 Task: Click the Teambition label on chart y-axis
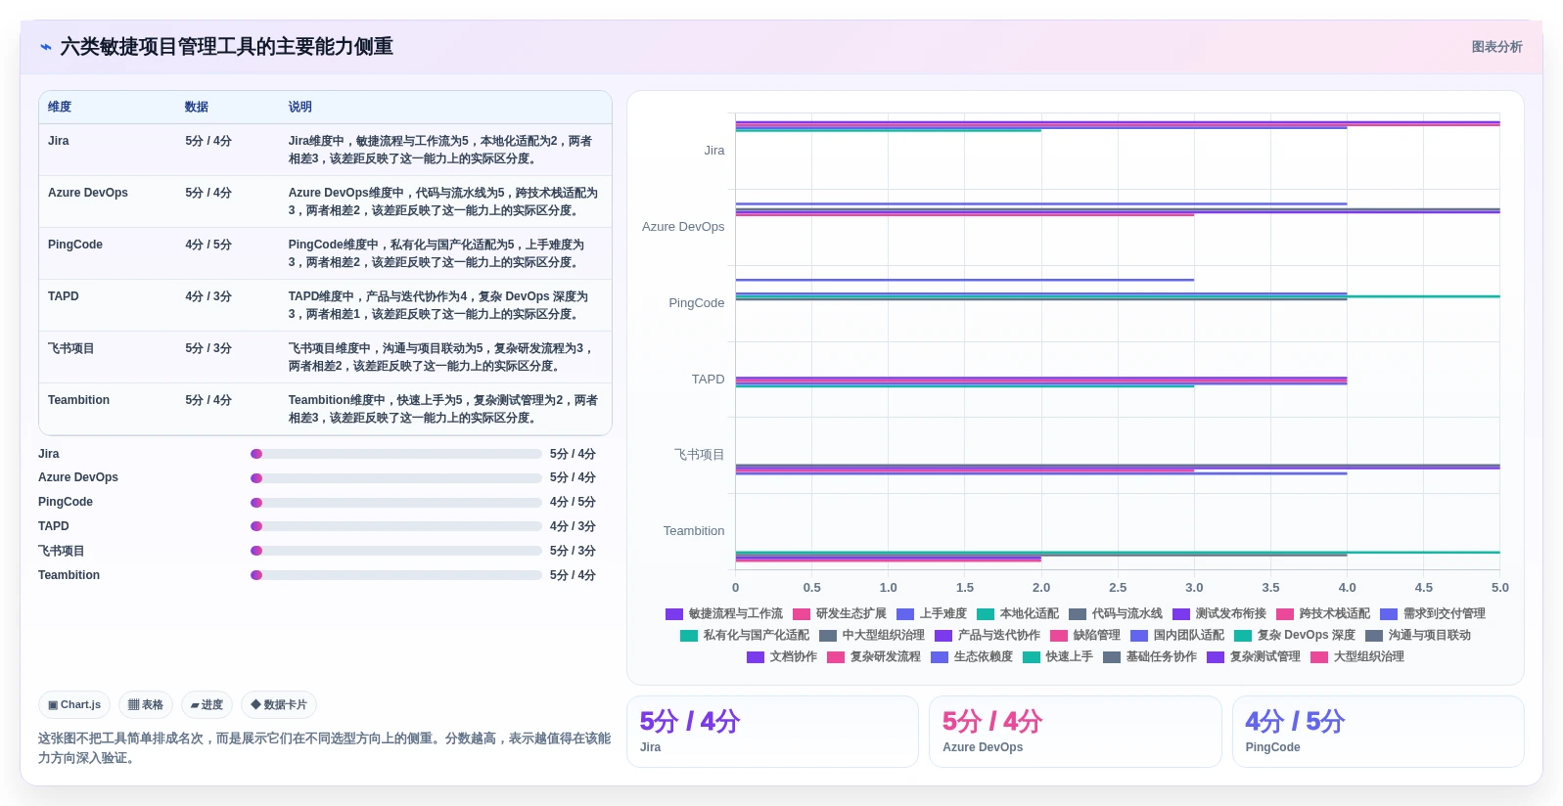[x=694, y=531]
